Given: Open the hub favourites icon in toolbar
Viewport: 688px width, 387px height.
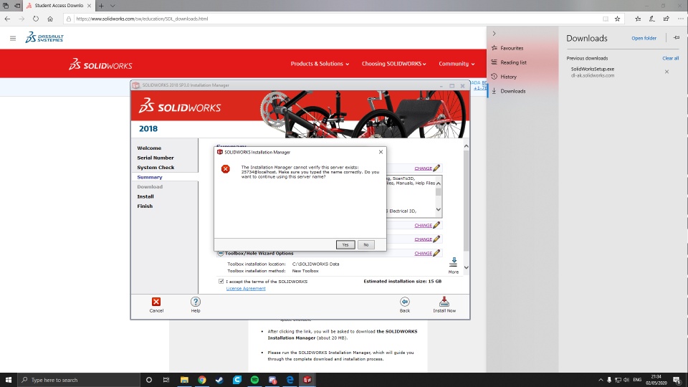Looking at the screenshot, I should [x=638, y=19].
